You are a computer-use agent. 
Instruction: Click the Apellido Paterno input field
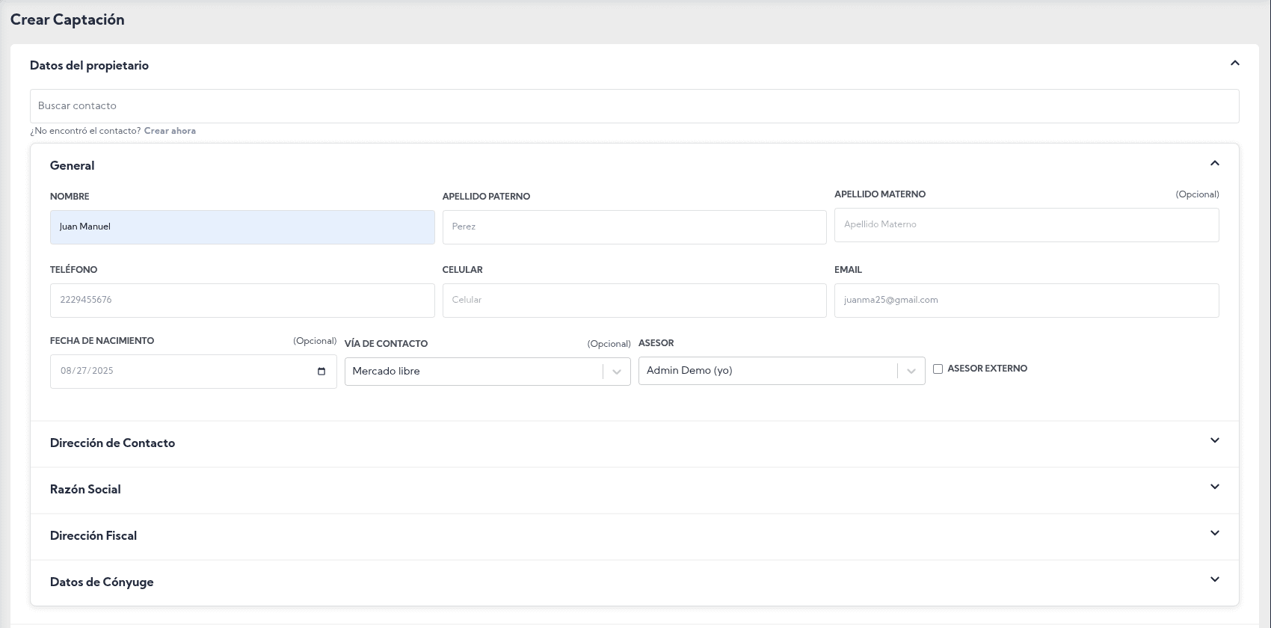634,227
